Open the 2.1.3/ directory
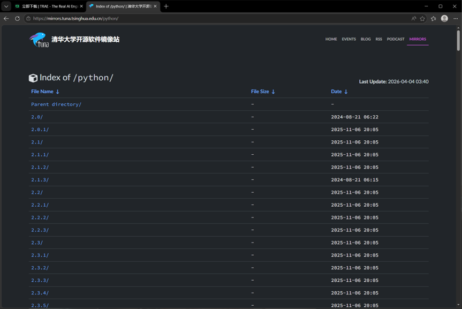 40,179
